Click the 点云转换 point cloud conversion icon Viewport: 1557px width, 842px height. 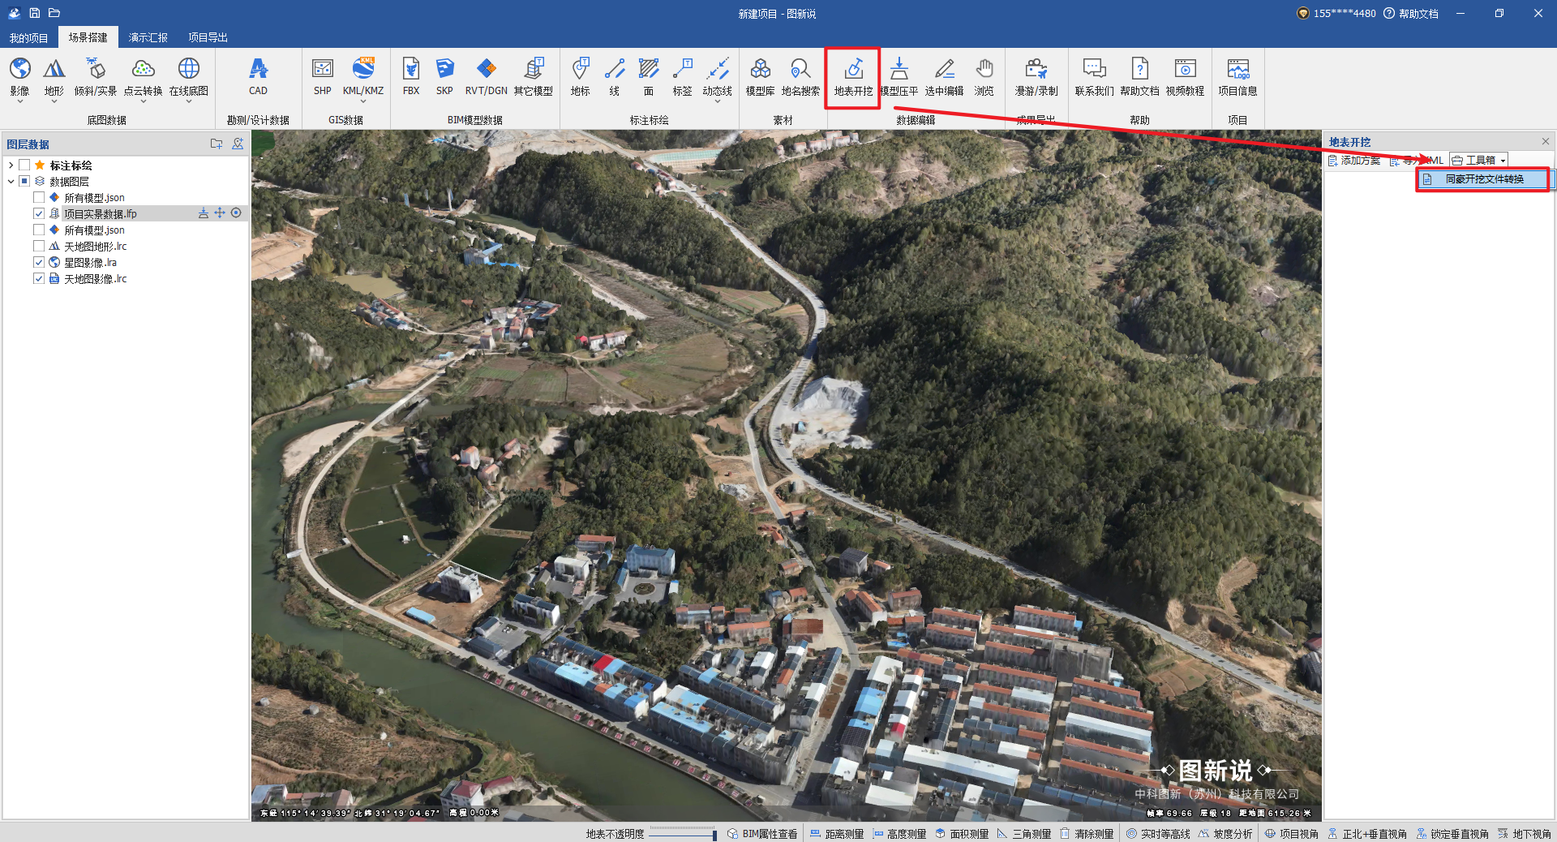tap(143, 77)
